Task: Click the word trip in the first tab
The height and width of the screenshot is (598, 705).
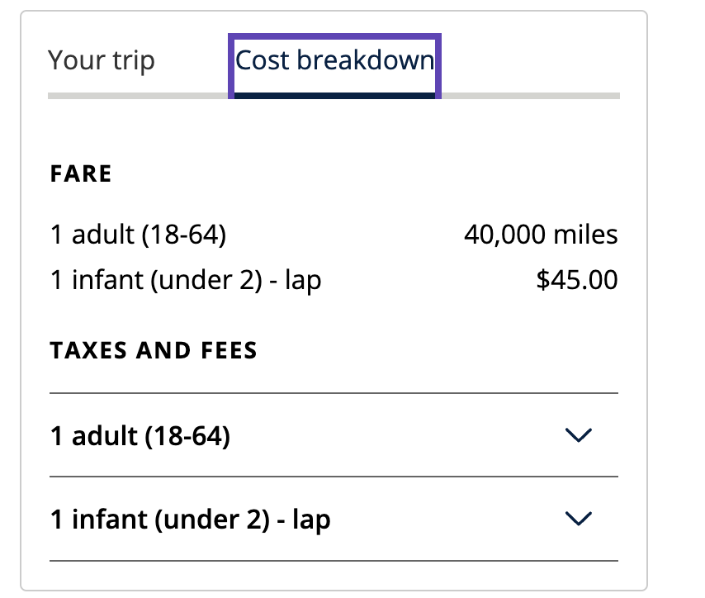Action: tap(134, 62)
